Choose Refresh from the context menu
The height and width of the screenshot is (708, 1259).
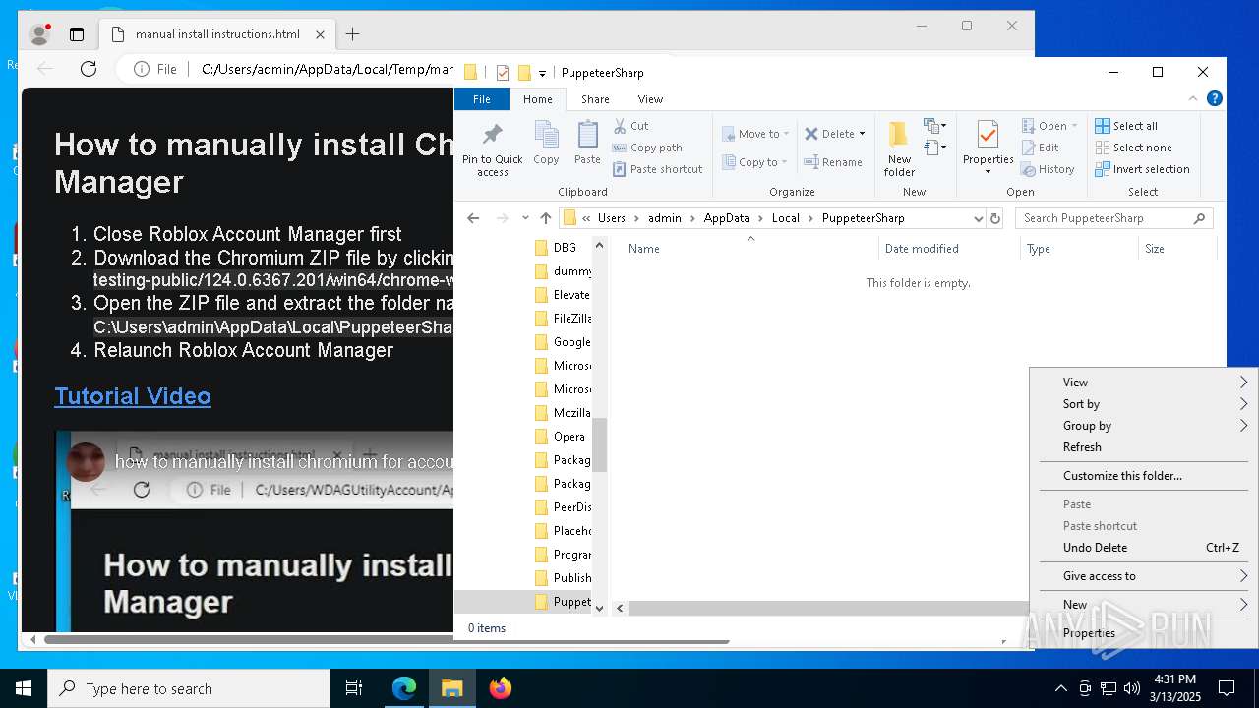pos(1144,447)
